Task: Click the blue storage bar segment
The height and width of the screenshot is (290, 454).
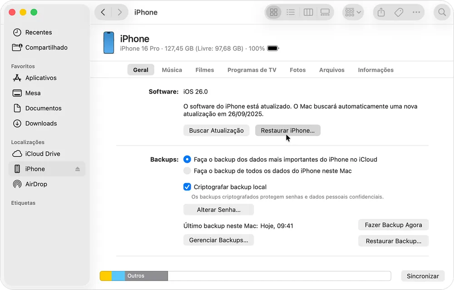Action: [118, 276]
